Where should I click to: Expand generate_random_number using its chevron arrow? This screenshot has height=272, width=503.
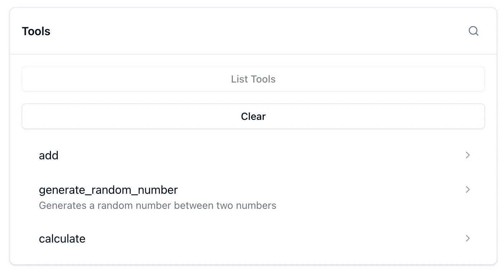(467, 189)
